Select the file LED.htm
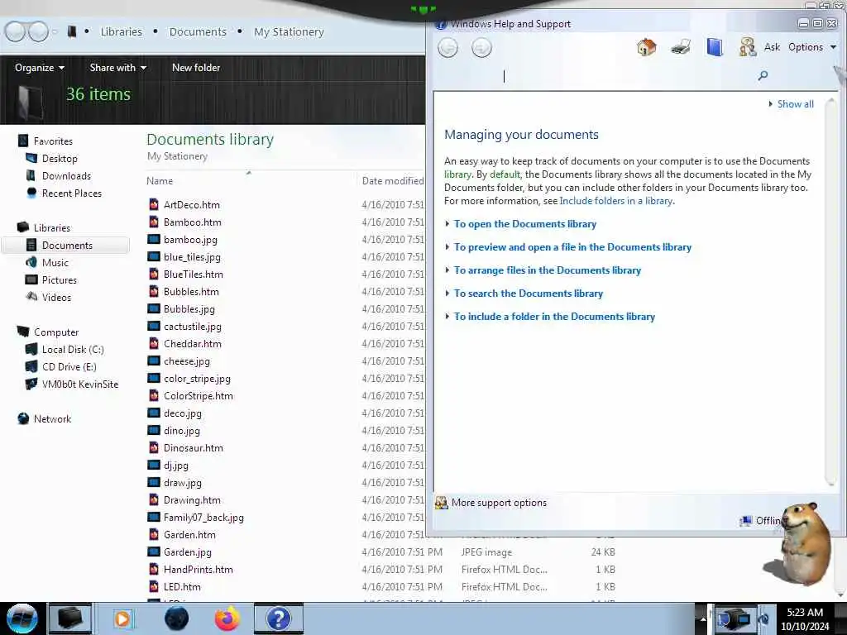The image size is (847, 635). tap(182, 586)
